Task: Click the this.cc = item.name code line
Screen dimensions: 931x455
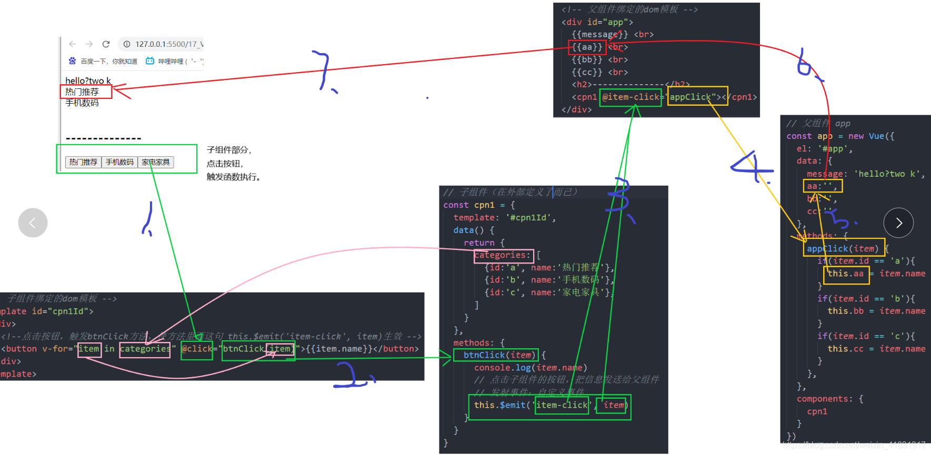Action: tap(876, 349)
